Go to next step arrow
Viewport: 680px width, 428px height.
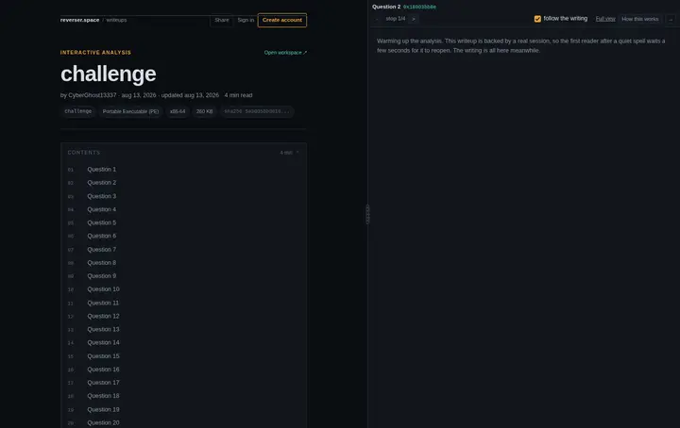pos(414,19)
